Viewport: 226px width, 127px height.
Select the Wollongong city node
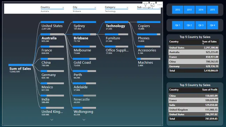[84, 111]
